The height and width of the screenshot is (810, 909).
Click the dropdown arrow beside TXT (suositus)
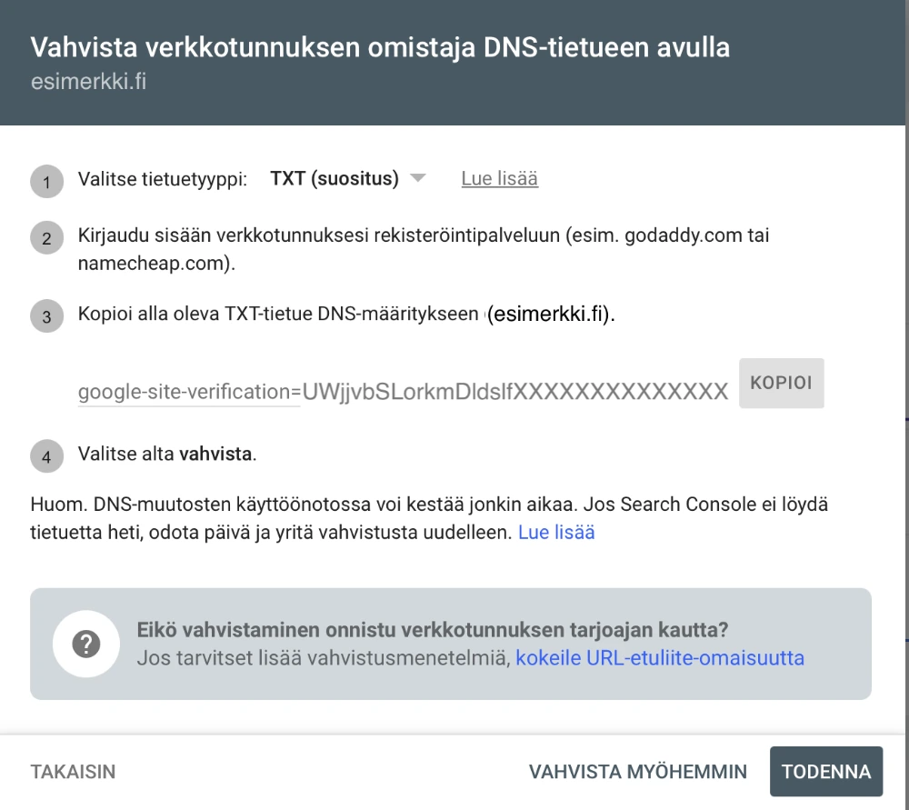tap(418, 178)
